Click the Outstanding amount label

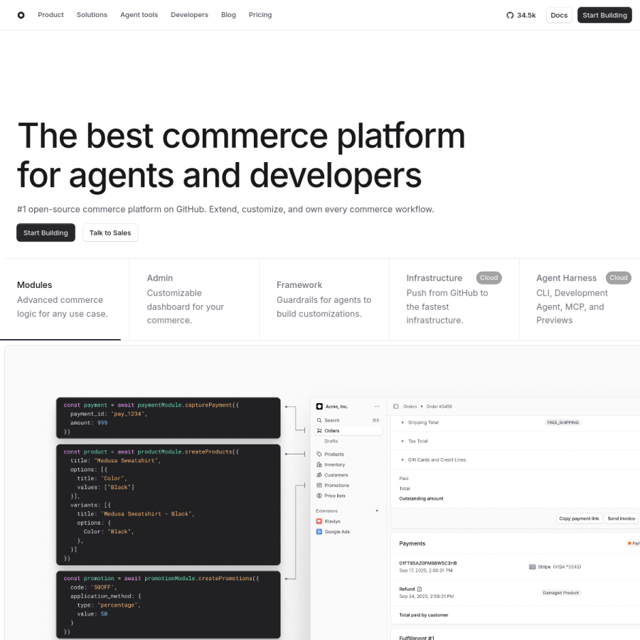click(421, 498)
